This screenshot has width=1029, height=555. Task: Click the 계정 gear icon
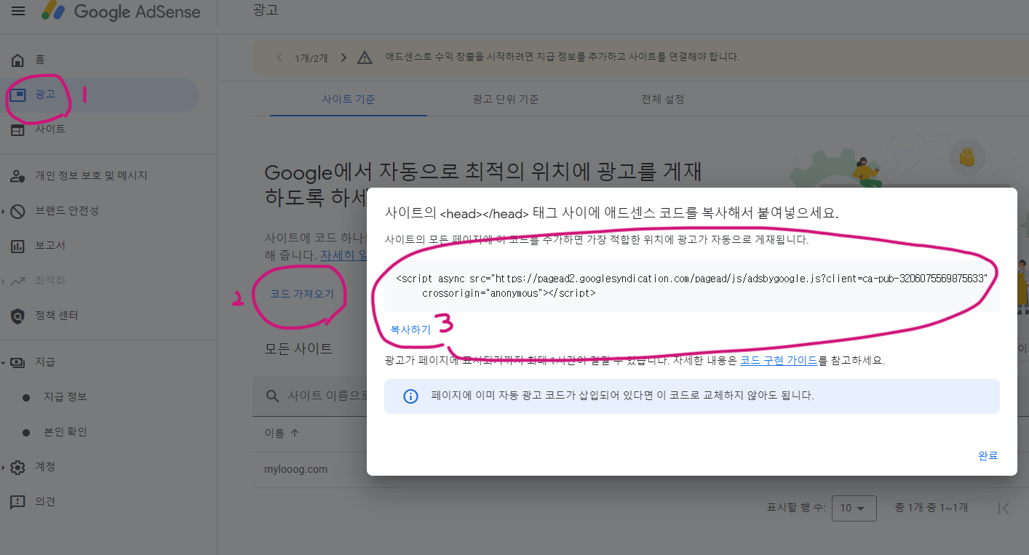[x=18, y=467]
